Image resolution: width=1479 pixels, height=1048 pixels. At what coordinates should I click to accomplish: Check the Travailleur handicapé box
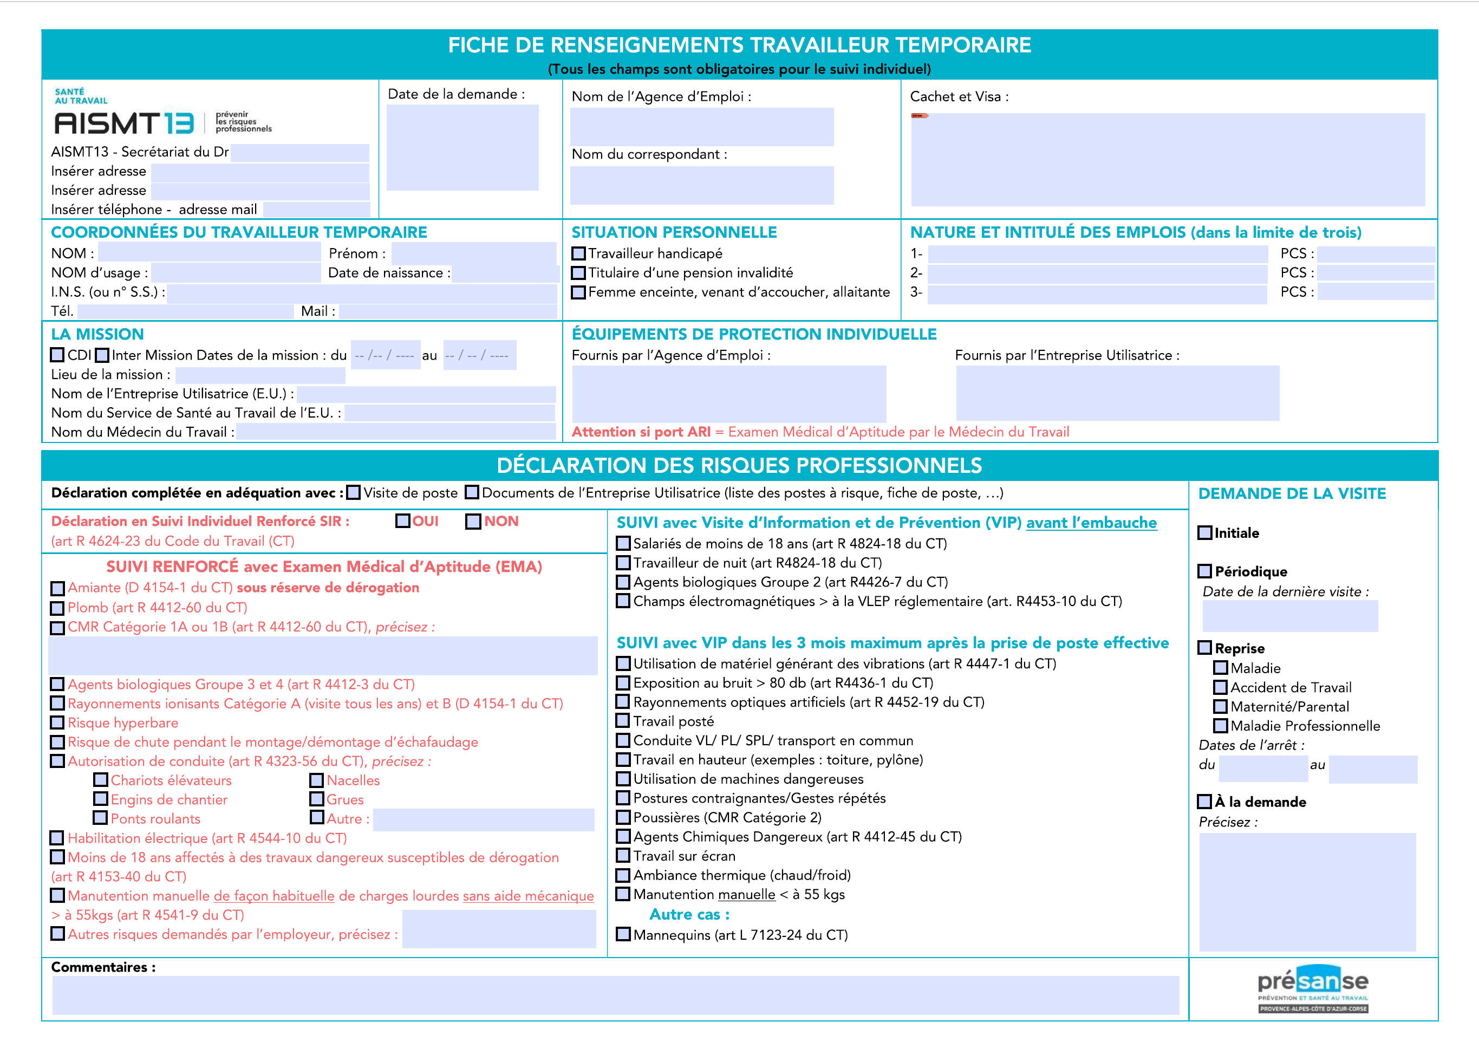[x=578, y=253]
